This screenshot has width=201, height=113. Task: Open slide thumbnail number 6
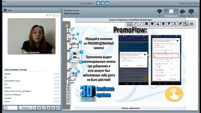(x=73, y=46)
